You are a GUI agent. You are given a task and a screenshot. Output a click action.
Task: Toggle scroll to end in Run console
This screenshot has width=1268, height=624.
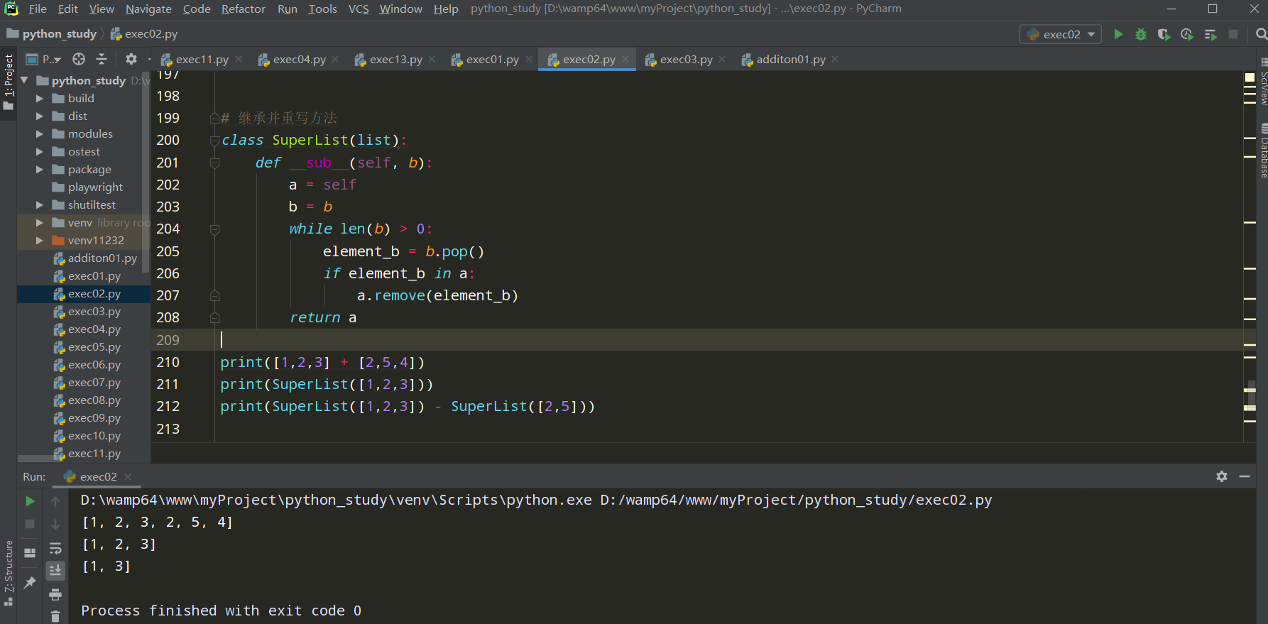(x=55, y=570)
